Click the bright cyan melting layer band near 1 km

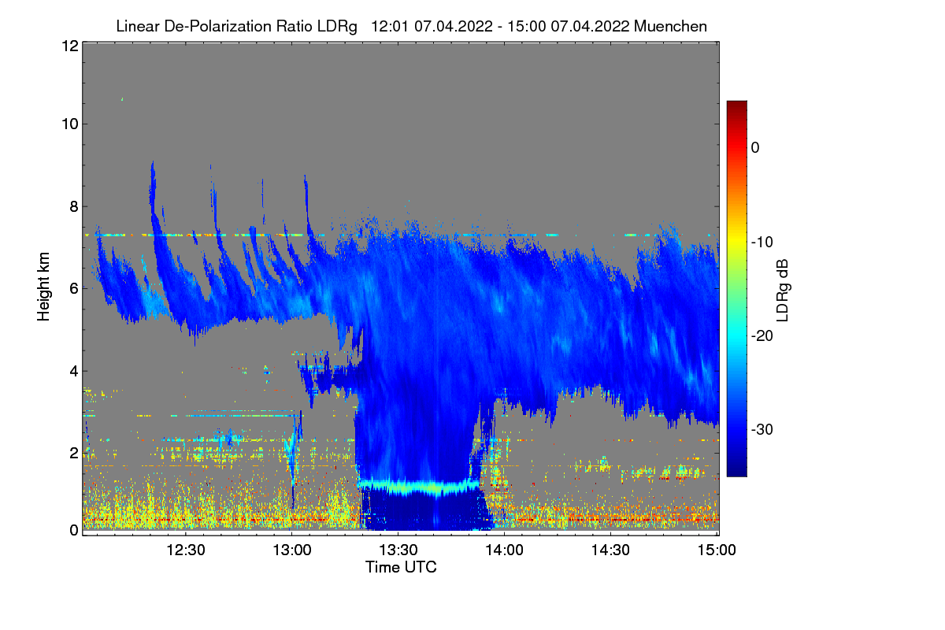(x=417, y=487)
